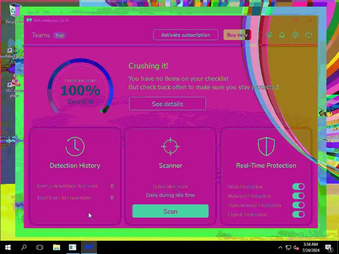Toggle the Ransomware Protection switch

pyautogui.click(x=298, y=205)
